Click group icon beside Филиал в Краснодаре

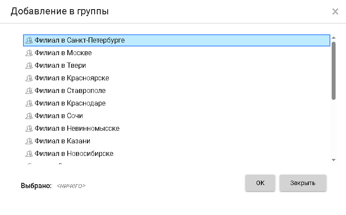tap(29, 103)
